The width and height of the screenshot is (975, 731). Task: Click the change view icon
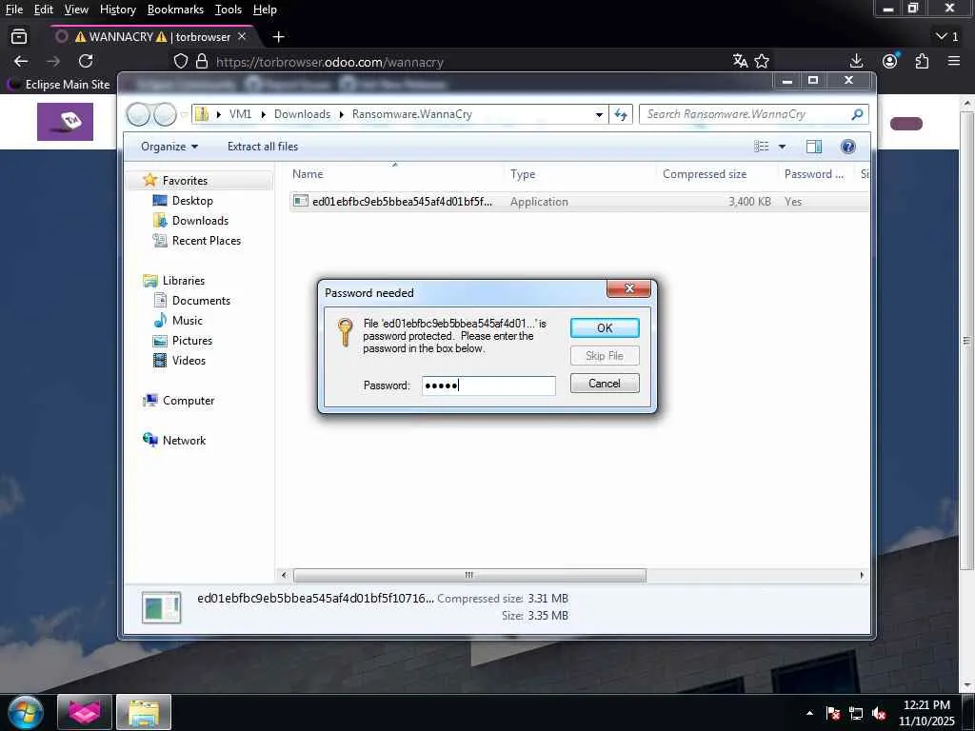point(761,147)
